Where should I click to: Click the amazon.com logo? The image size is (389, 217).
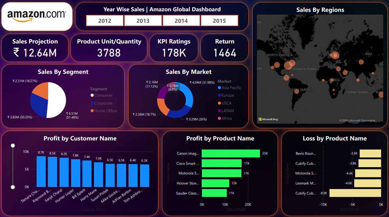point(37,16)
